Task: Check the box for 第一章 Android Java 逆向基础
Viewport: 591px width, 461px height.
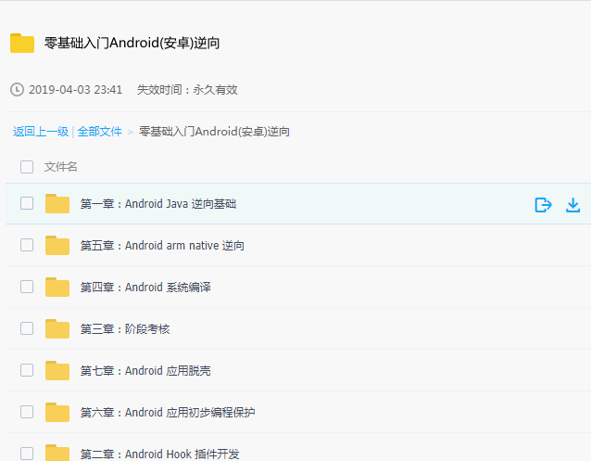Action: (x=27, y=203)
